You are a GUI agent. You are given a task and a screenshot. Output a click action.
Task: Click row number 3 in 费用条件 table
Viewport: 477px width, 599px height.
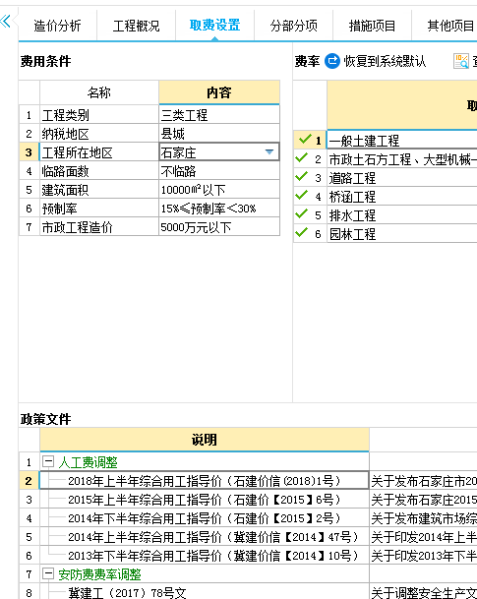(30, 152)
